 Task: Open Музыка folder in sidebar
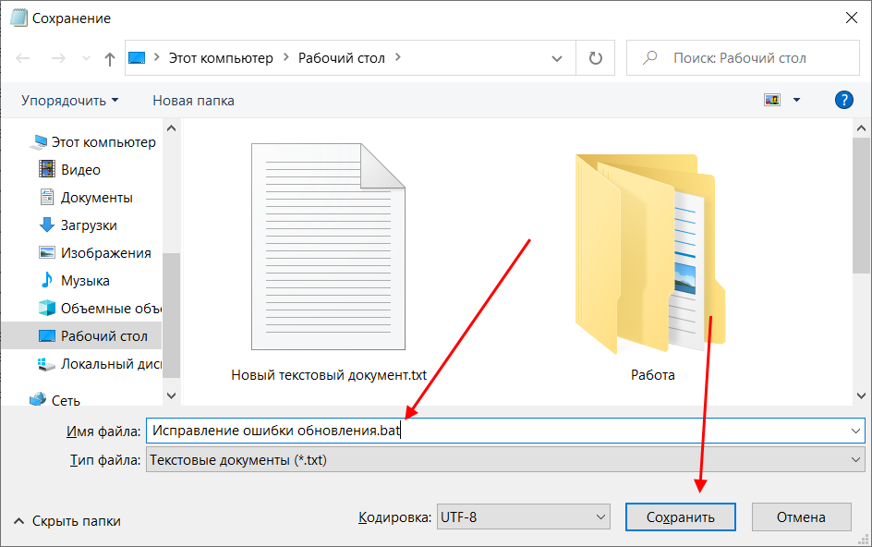(x=84, y=280)
